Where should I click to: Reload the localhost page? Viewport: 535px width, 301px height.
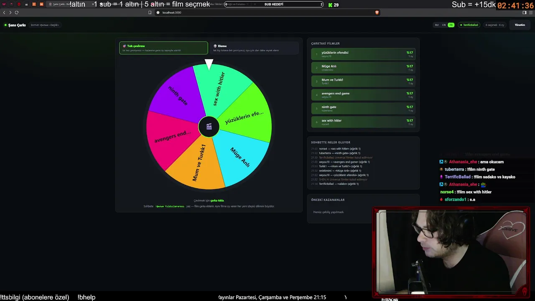click(17, 13)
